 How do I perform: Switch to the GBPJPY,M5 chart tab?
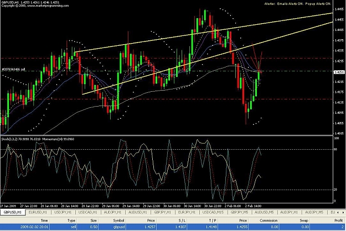(x=239, y=212)
